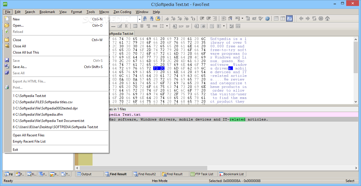
Task: Open the list style dropdown arrow
Action: pos(167,26)
